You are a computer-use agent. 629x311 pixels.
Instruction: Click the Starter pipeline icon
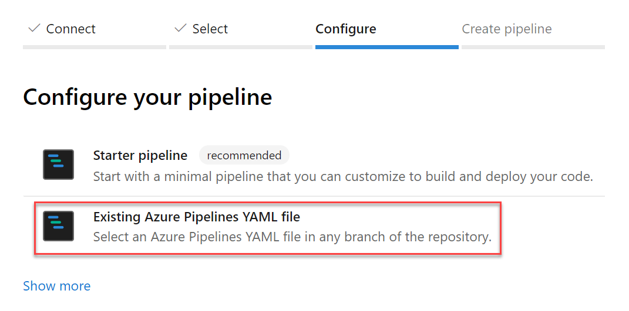pos(59,165)
